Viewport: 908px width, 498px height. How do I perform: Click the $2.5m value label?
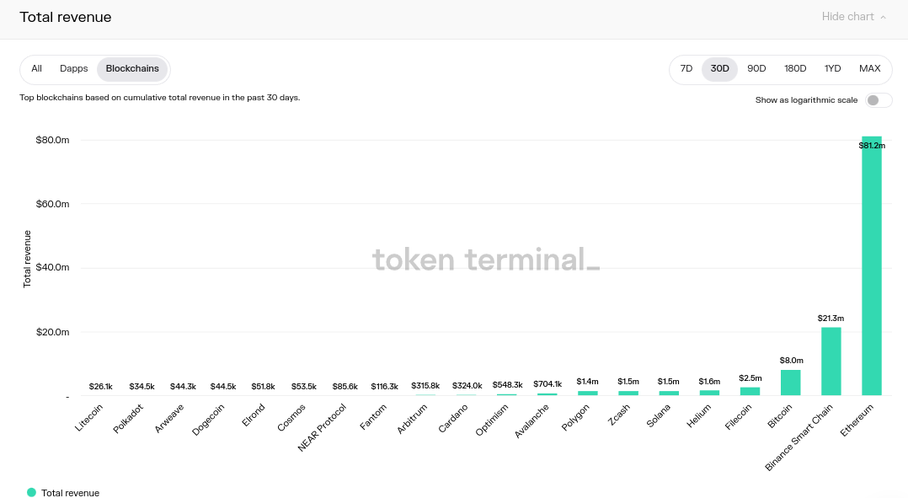(750, 378)
